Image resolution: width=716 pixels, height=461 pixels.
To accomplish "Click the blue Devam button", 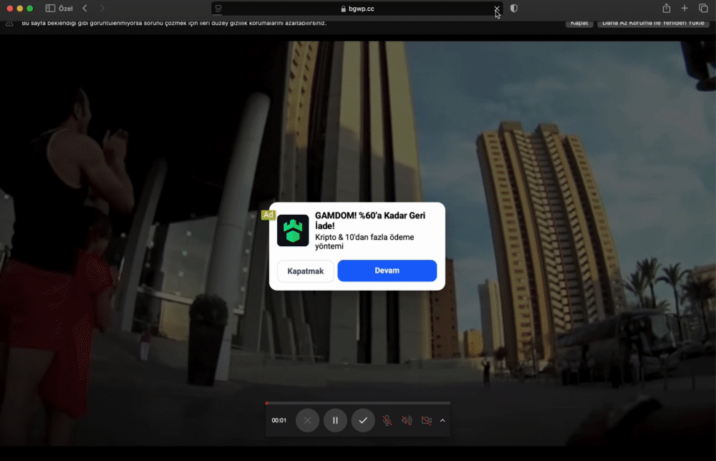I will click(x=387, y=271).
